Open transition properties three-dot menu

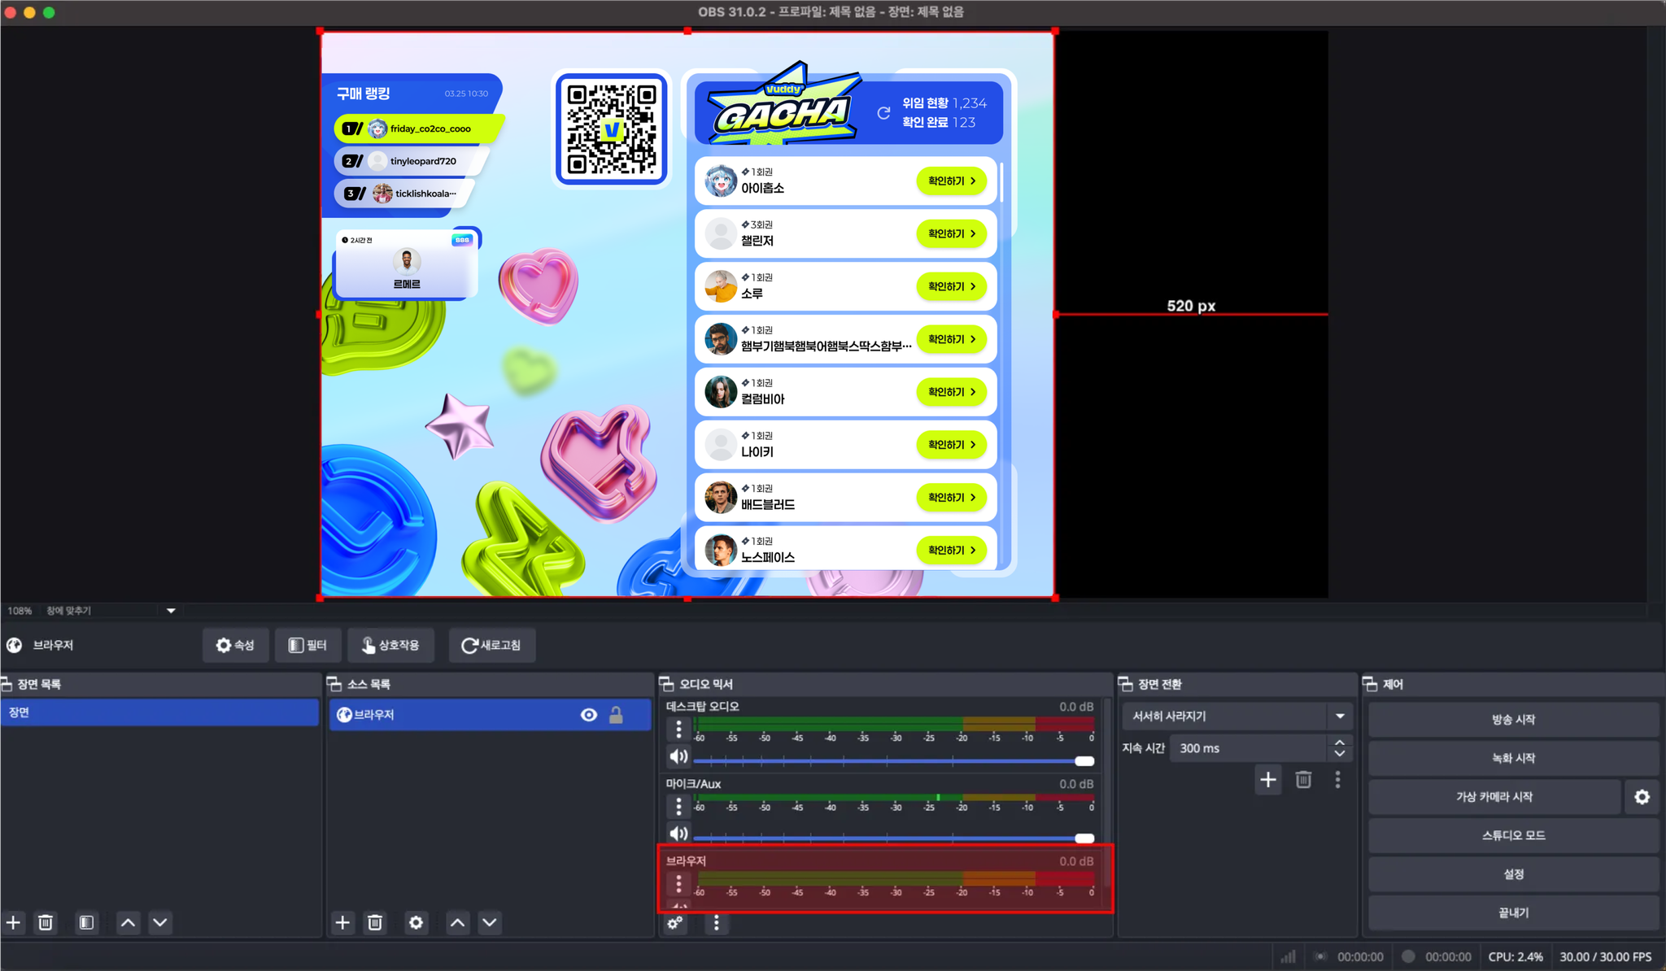(1337, 780)
